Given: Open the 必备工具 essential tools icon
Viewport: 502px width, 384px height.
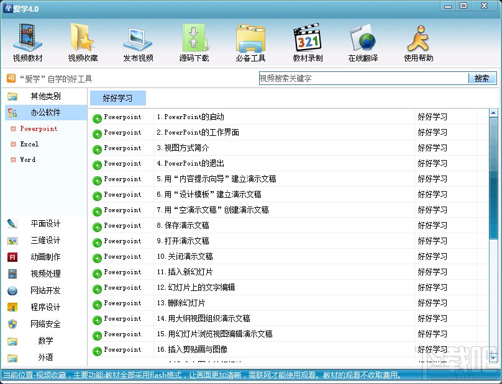Looking at the screenshot, I should tap(250, 38).
